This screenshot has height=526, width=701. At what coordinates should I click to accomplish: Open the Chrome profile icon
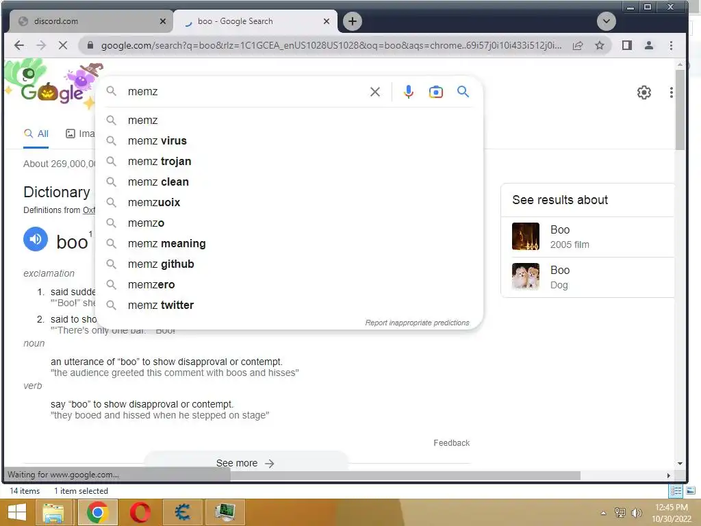pyautogui.click(x=649, y=45)
